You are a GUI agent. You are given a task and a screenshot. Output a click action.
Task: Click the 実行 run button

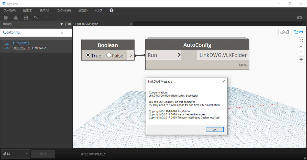pyautogui.click(x=43, y=154)
